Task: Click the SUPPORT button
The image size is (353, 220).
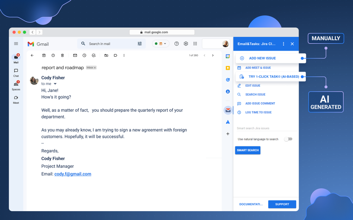Action: tap(282, 204)
